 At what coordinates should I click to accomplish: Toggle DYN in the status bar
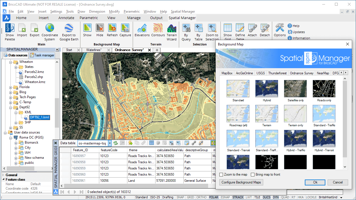tap(276, 197)
